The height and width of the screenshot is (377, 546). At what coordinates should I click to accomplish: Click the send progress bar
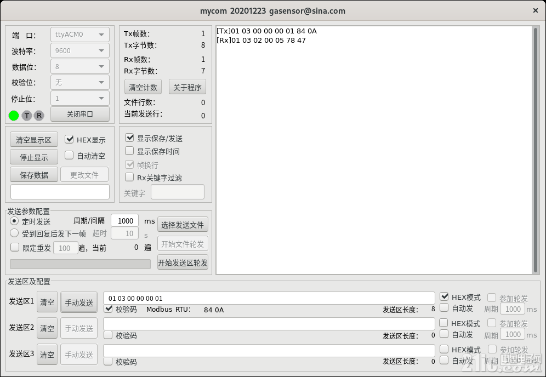[x=81, y=264]
